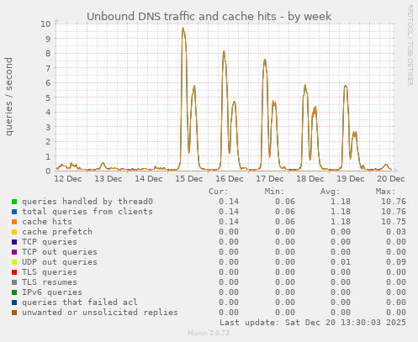The width and height of the screenshot is (418, 342).
Task: Click the 'Last update' timestamp line
Action: [x=313, y=323]
